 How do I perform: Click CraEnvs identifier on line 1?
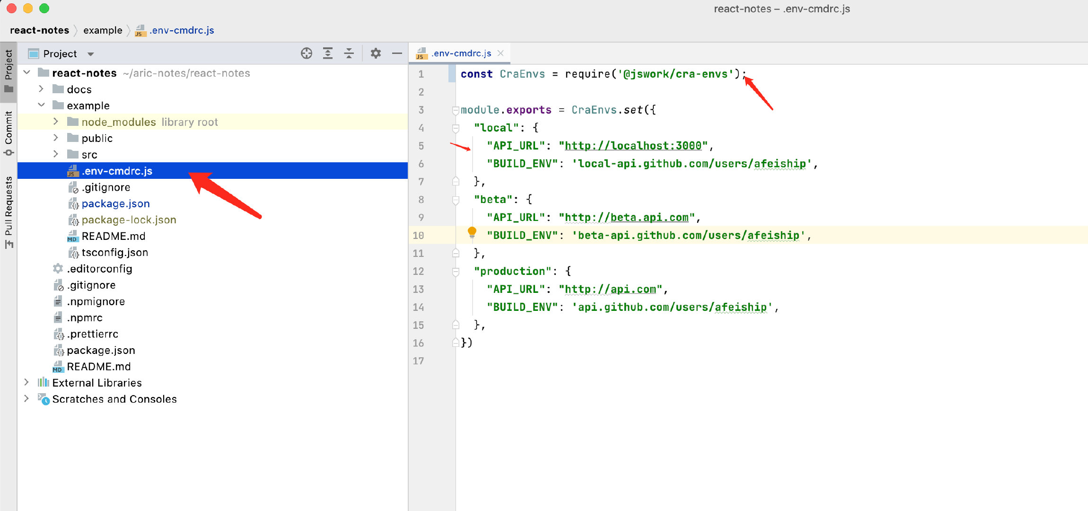point(522,74)
